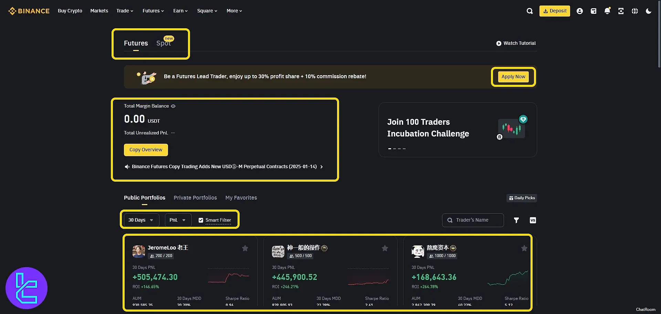The image size is (661, 314).
Task: Click the announcement speaker icon
Action: [x=127, y=167]
